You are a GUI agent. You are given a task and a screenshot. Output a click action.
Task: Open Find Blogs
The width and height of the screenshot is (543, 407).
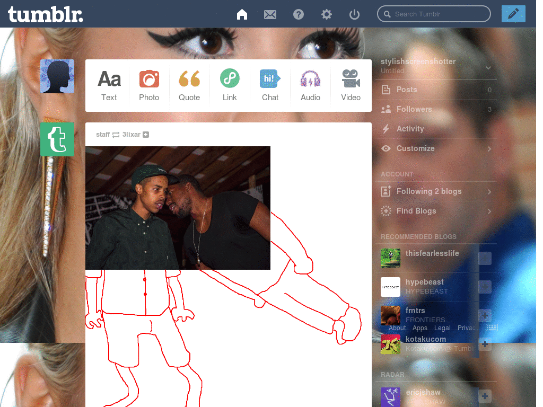(436, 211)
